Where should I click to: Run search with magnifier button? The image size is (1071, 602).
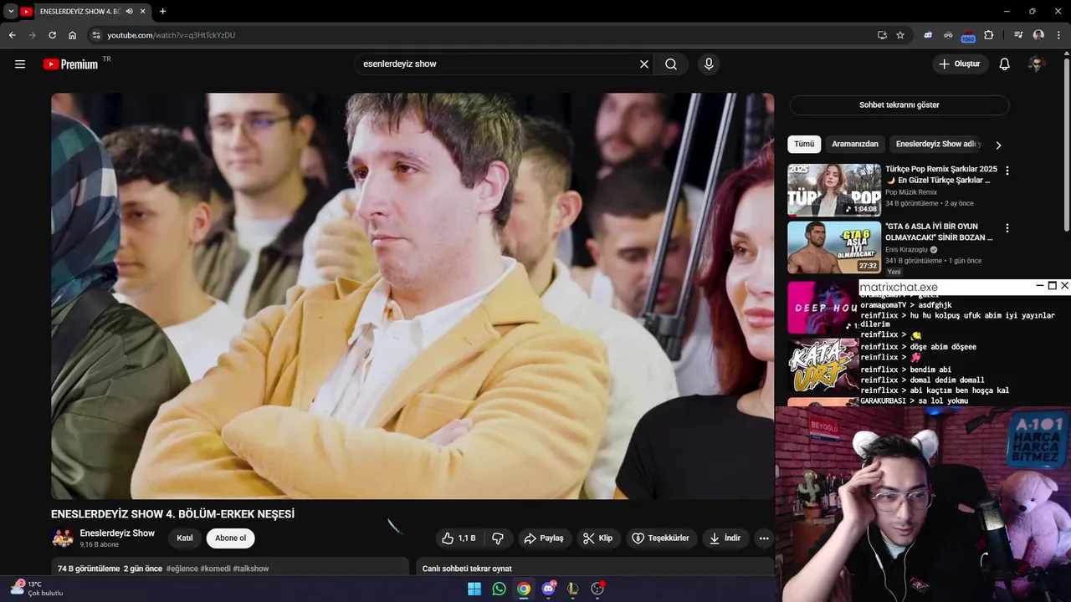click(x=671, y=64)
